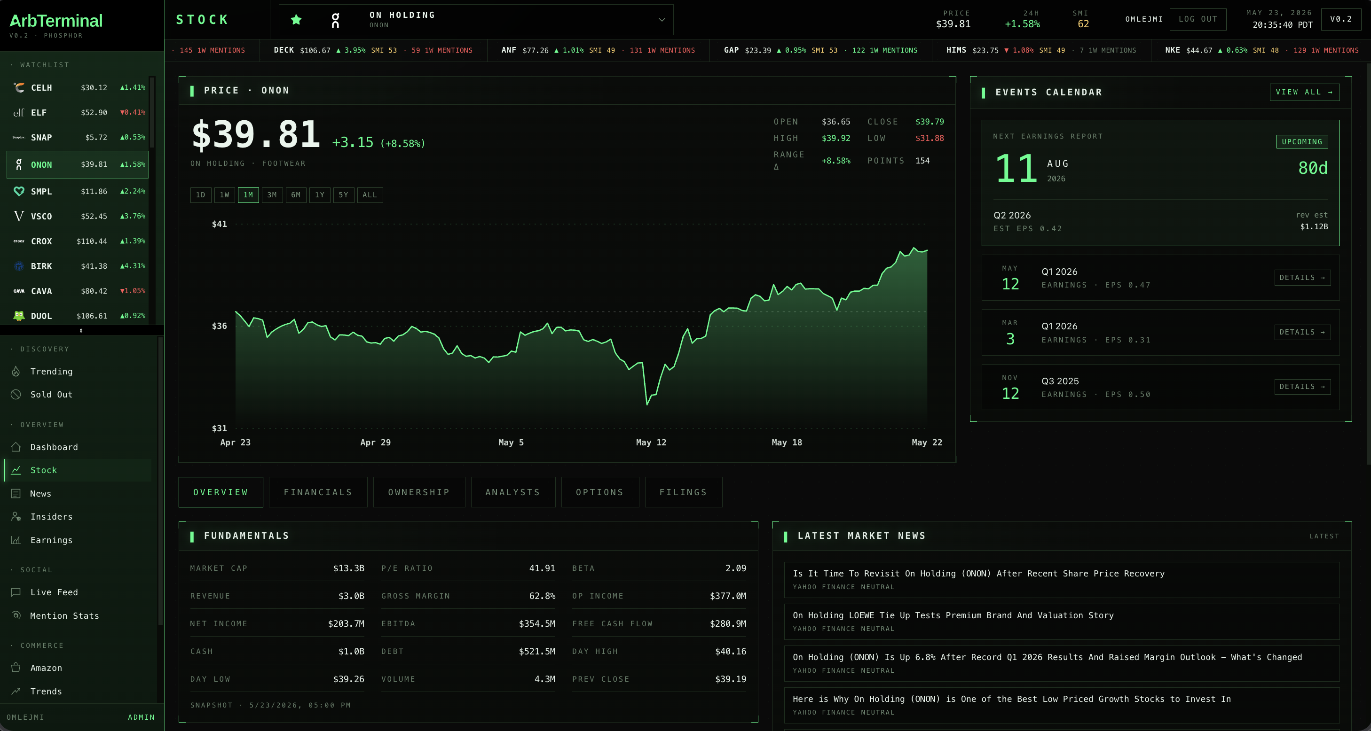Select the 3M chart range
The image size is (1371, 731).
(272, 195)
